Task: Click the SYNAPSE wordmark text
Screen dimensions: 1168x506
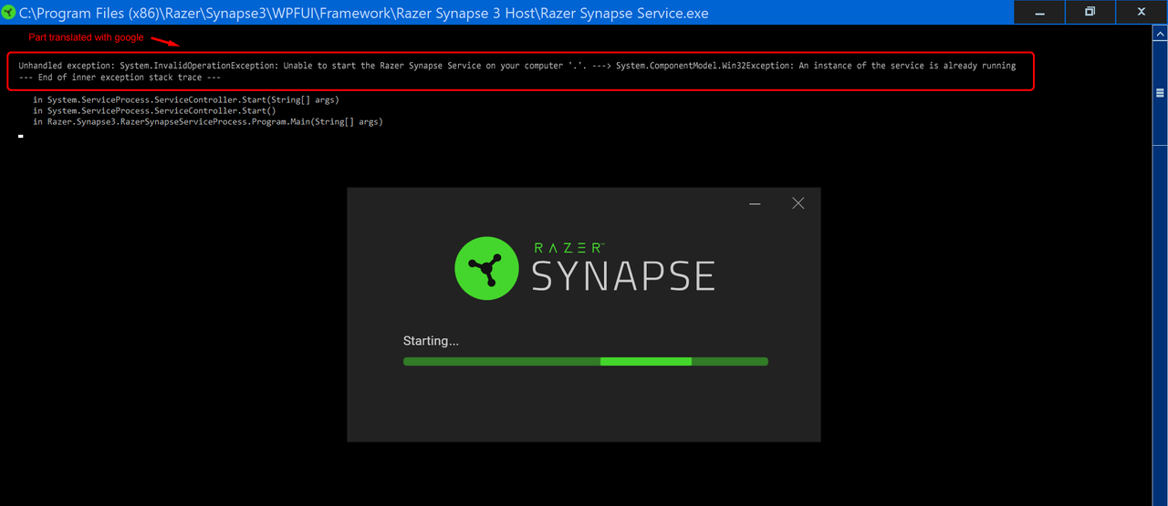Action: (623, 276)
